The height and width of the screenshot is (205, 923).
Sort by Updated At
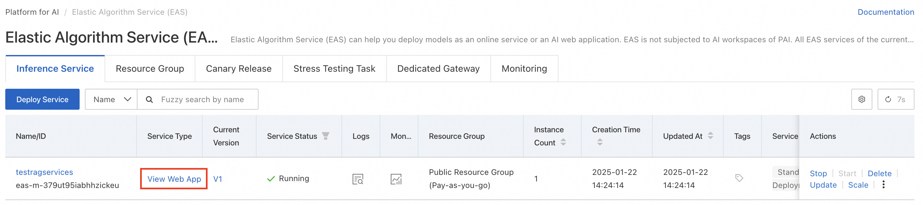[x=710, y=136]
